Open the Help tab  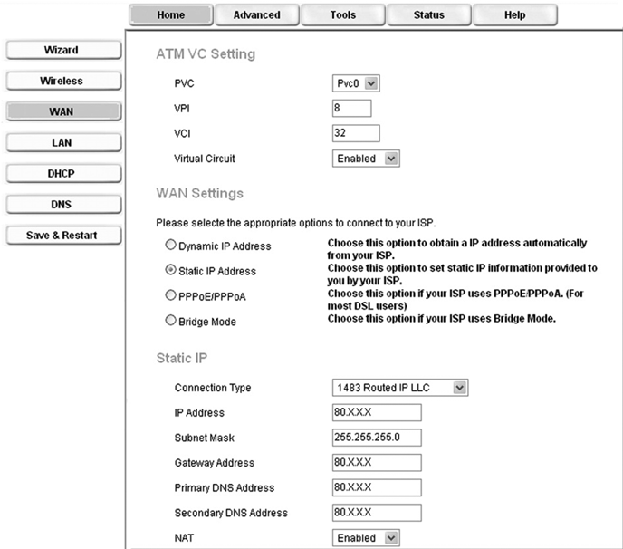click(514, 14)
